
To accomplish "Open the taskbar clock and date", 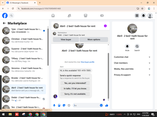I will [x=145, y=114].
